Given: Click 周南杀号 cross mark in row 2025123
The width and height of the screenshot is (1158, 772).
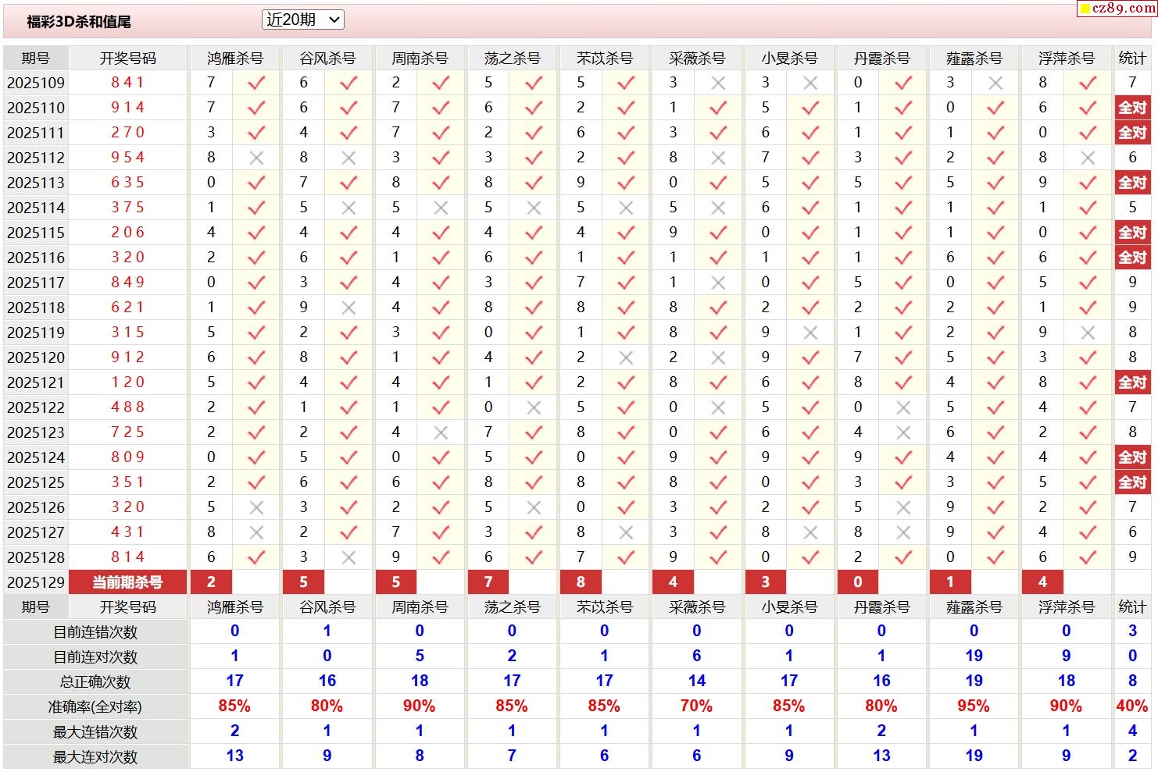Looking at the screenshot, I should pyautogui.click(x=441, y=432).
